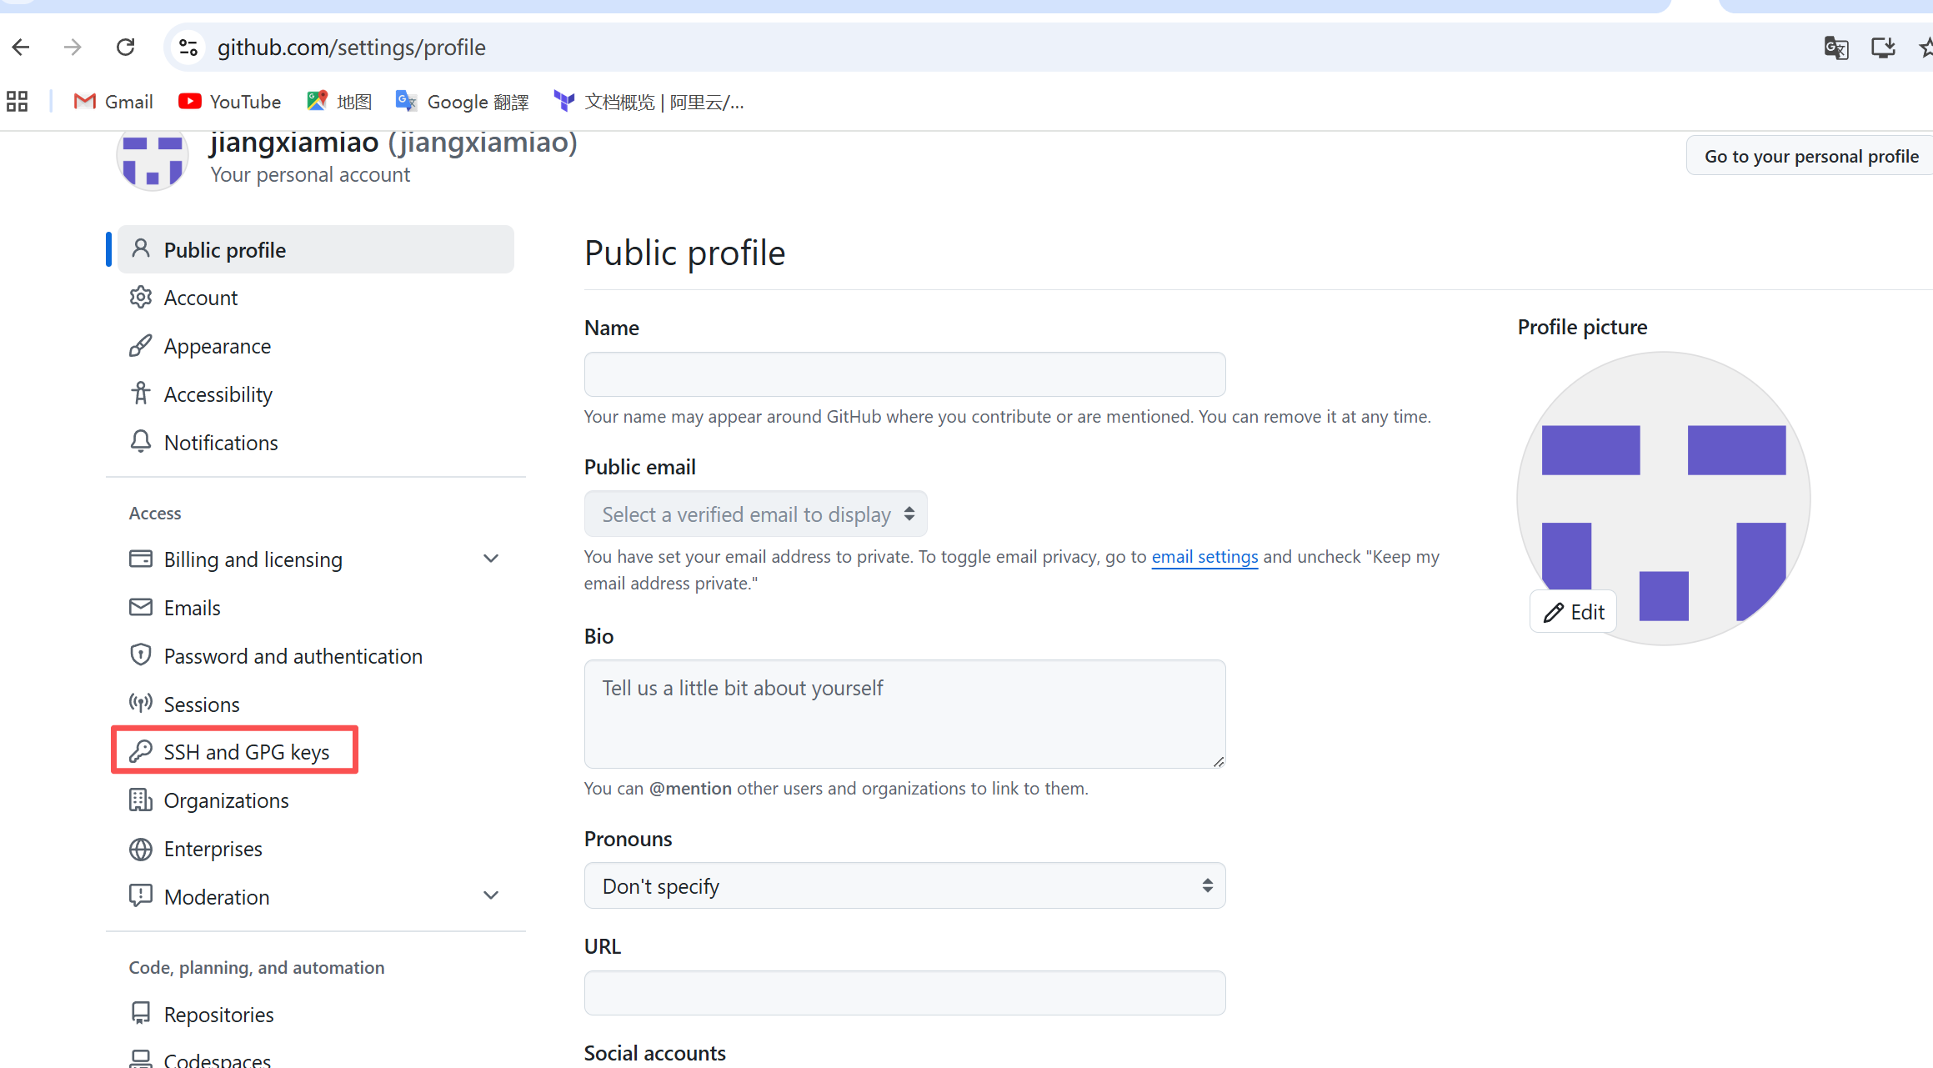The width and height of the screenshot is (1933, 1068).
Task: Click the email settings link
Action: coord(1204,556)
